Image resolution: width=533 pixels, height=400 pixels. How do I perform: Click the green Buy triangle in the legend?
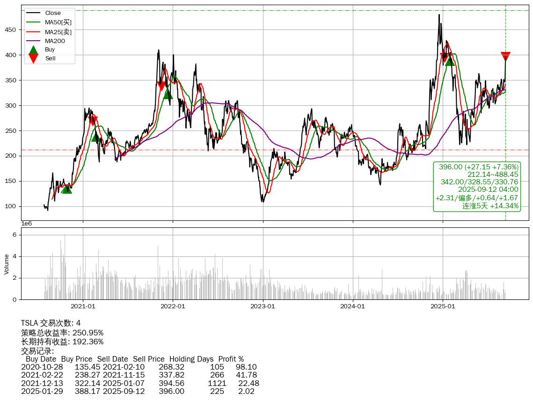click(33, 50)
